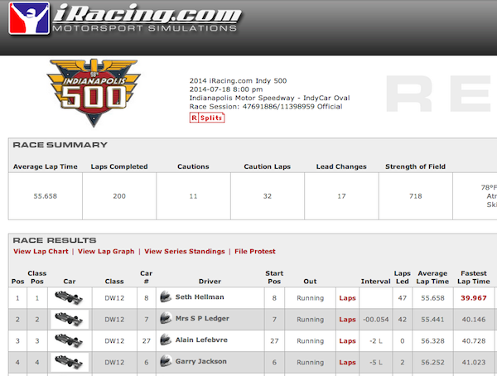The width and height of the screenshot is (497, 376).
Task: Click the date 2014-07-18 8:00 pm
Action: point(226,89)
